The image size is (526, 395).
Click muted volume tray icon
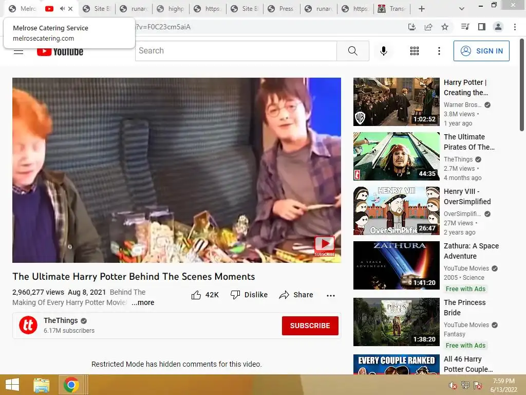(453, 385)
